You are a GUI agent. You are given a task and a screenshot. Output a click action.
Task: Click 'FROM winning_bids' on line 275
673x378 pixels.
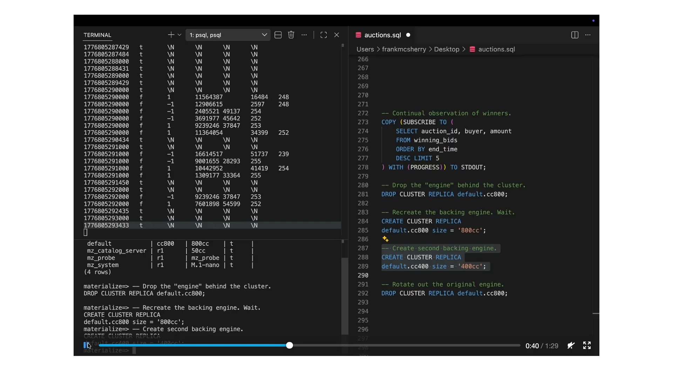click(x=427, y=140)
